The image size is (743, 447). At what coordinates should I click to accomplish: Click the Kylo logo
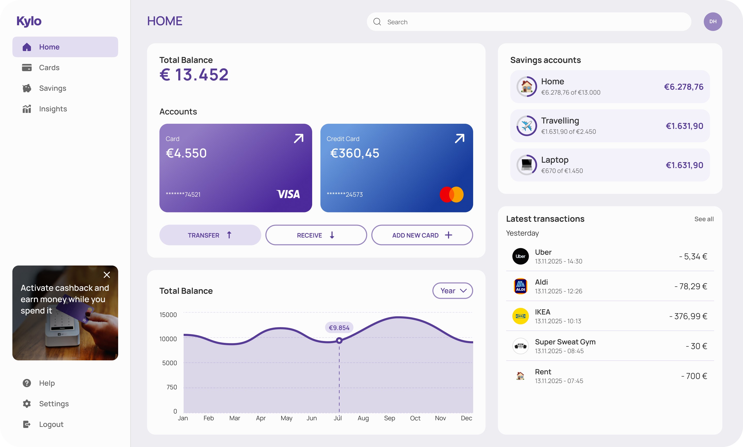click(29, 21)
